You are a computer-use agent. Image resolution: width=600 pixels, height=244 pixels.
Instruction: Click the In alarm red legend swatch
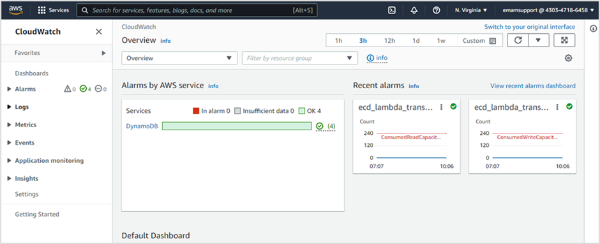click(197, 111)
